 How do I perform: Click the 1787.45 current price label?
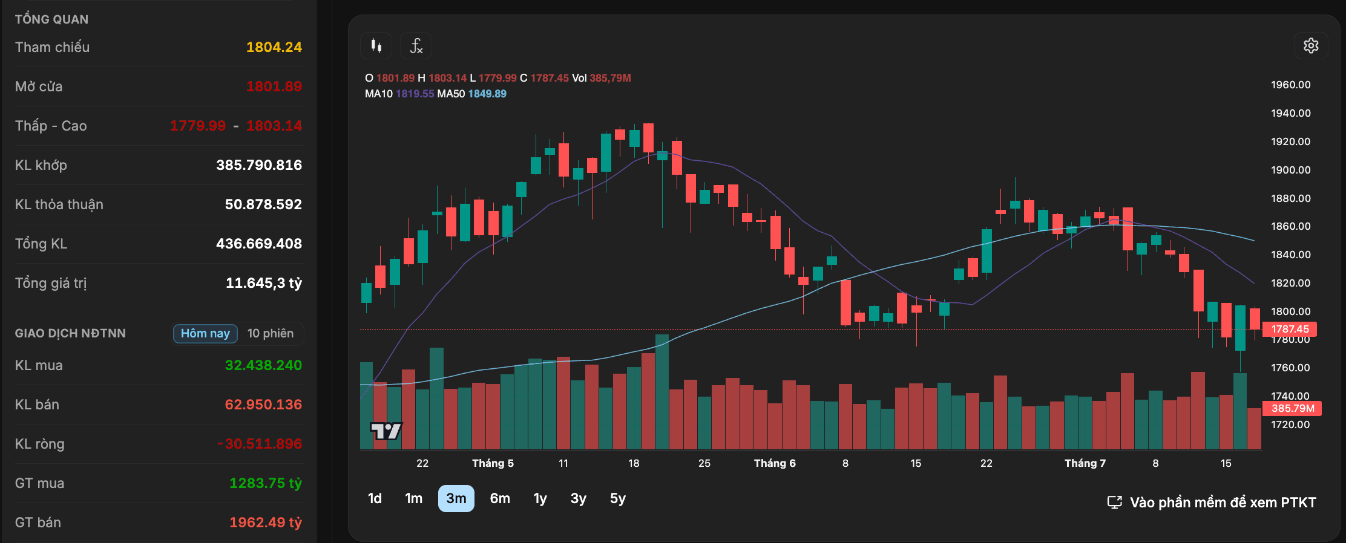pos(1290,329)
